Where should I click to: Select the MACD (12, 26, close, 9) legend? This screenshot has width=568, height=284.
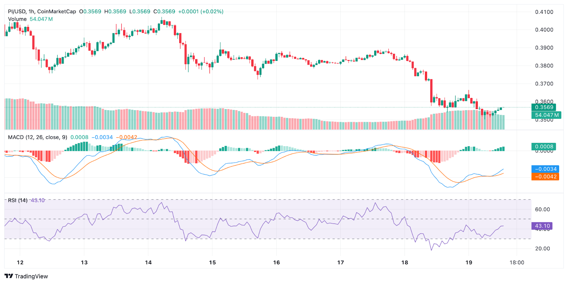[x=37, y=137]
